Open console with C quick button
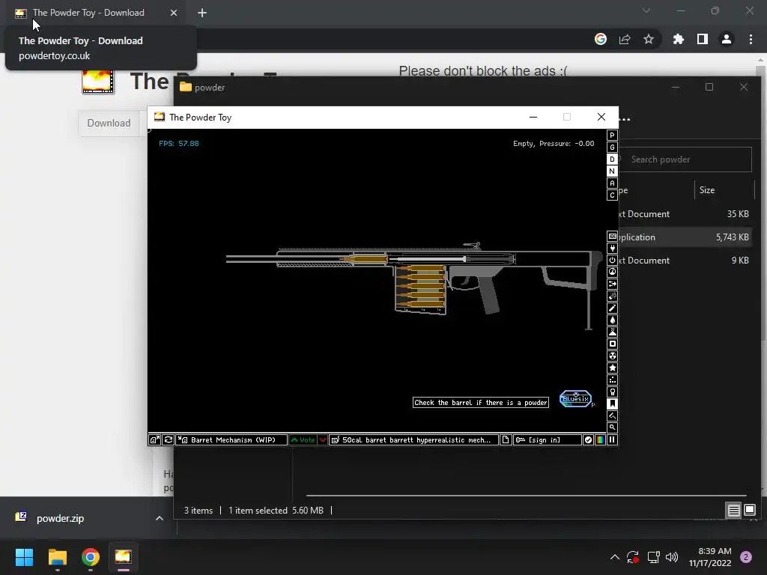767x575 pixels. coord(612,195)
